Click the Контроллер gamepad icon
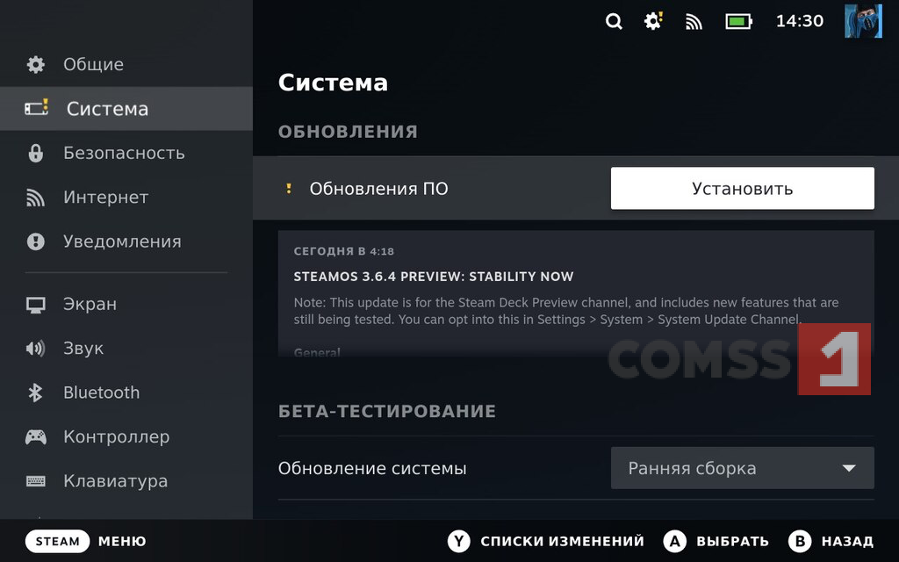This screenshot has width=899, height=562. coord(35,437)
